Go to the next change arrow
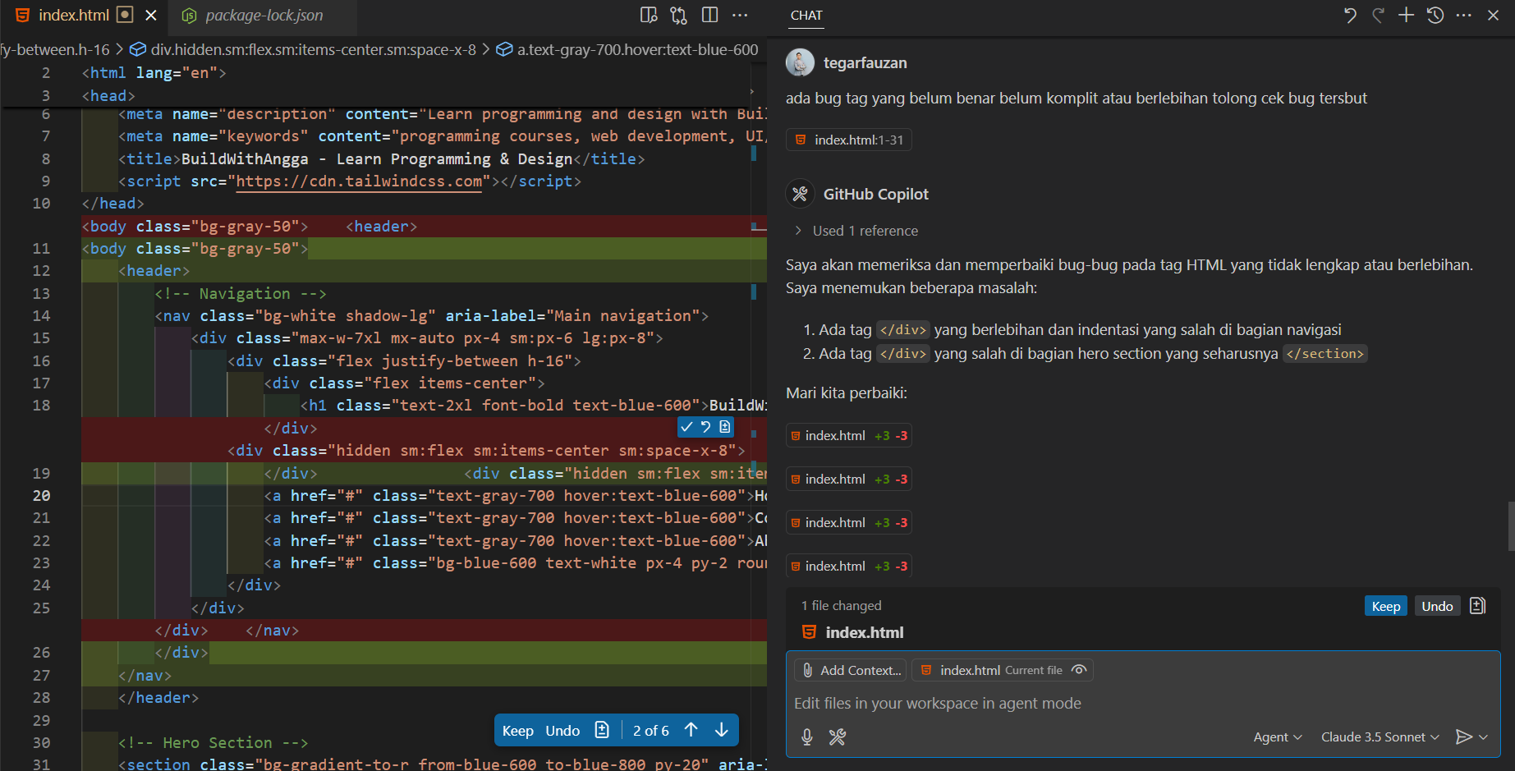 721,731
